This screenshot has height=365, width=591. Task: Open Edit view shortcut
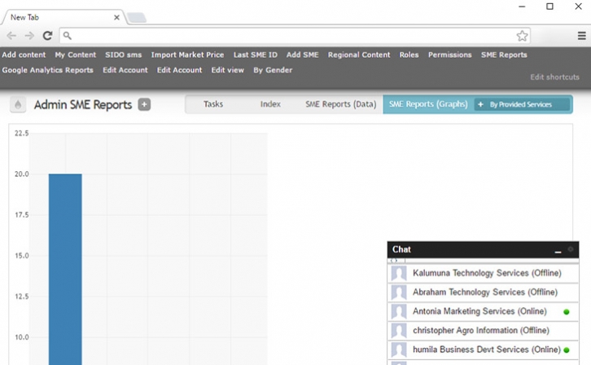tap(228, 70)
